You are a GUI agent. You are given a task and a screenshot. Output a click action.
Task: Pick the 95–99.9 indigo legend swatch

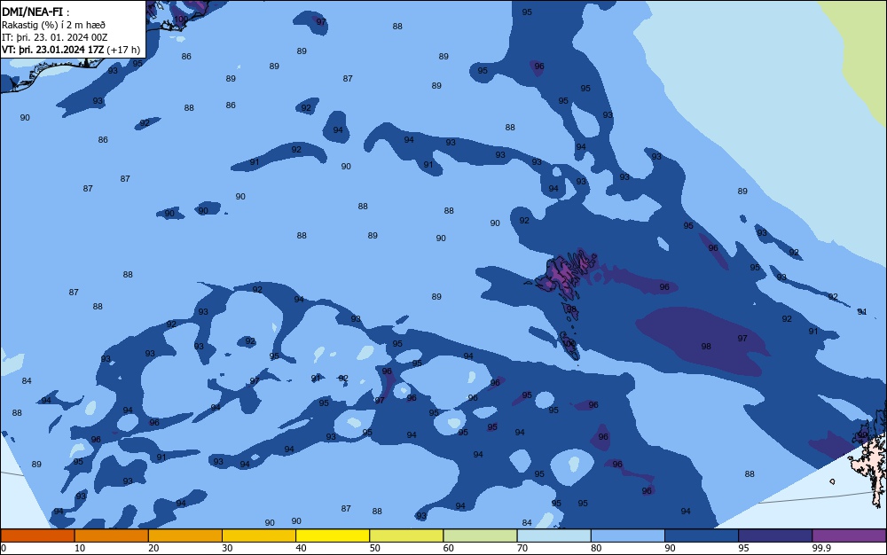(775, 535)
